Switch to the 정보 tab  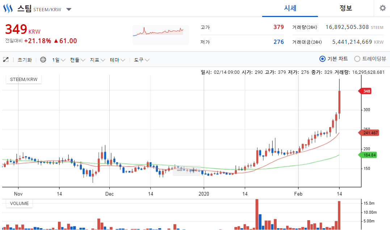point(346,8)
